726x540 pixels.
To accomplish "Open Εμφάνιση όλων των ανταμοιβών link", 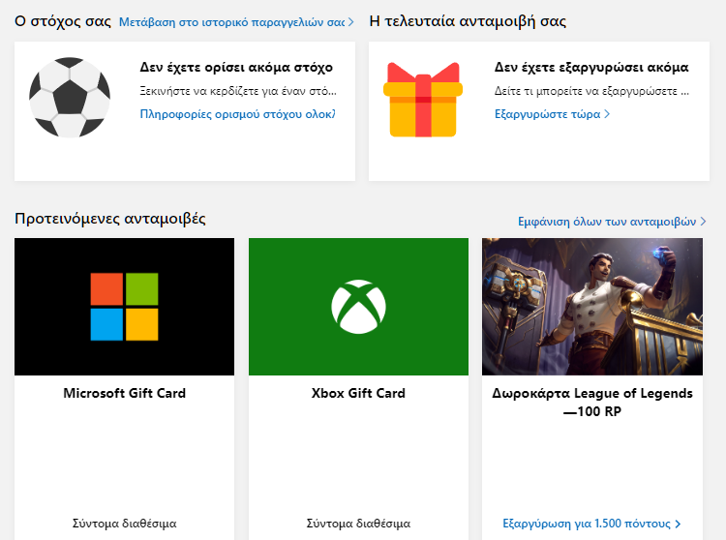I will (x=612, y=222).
